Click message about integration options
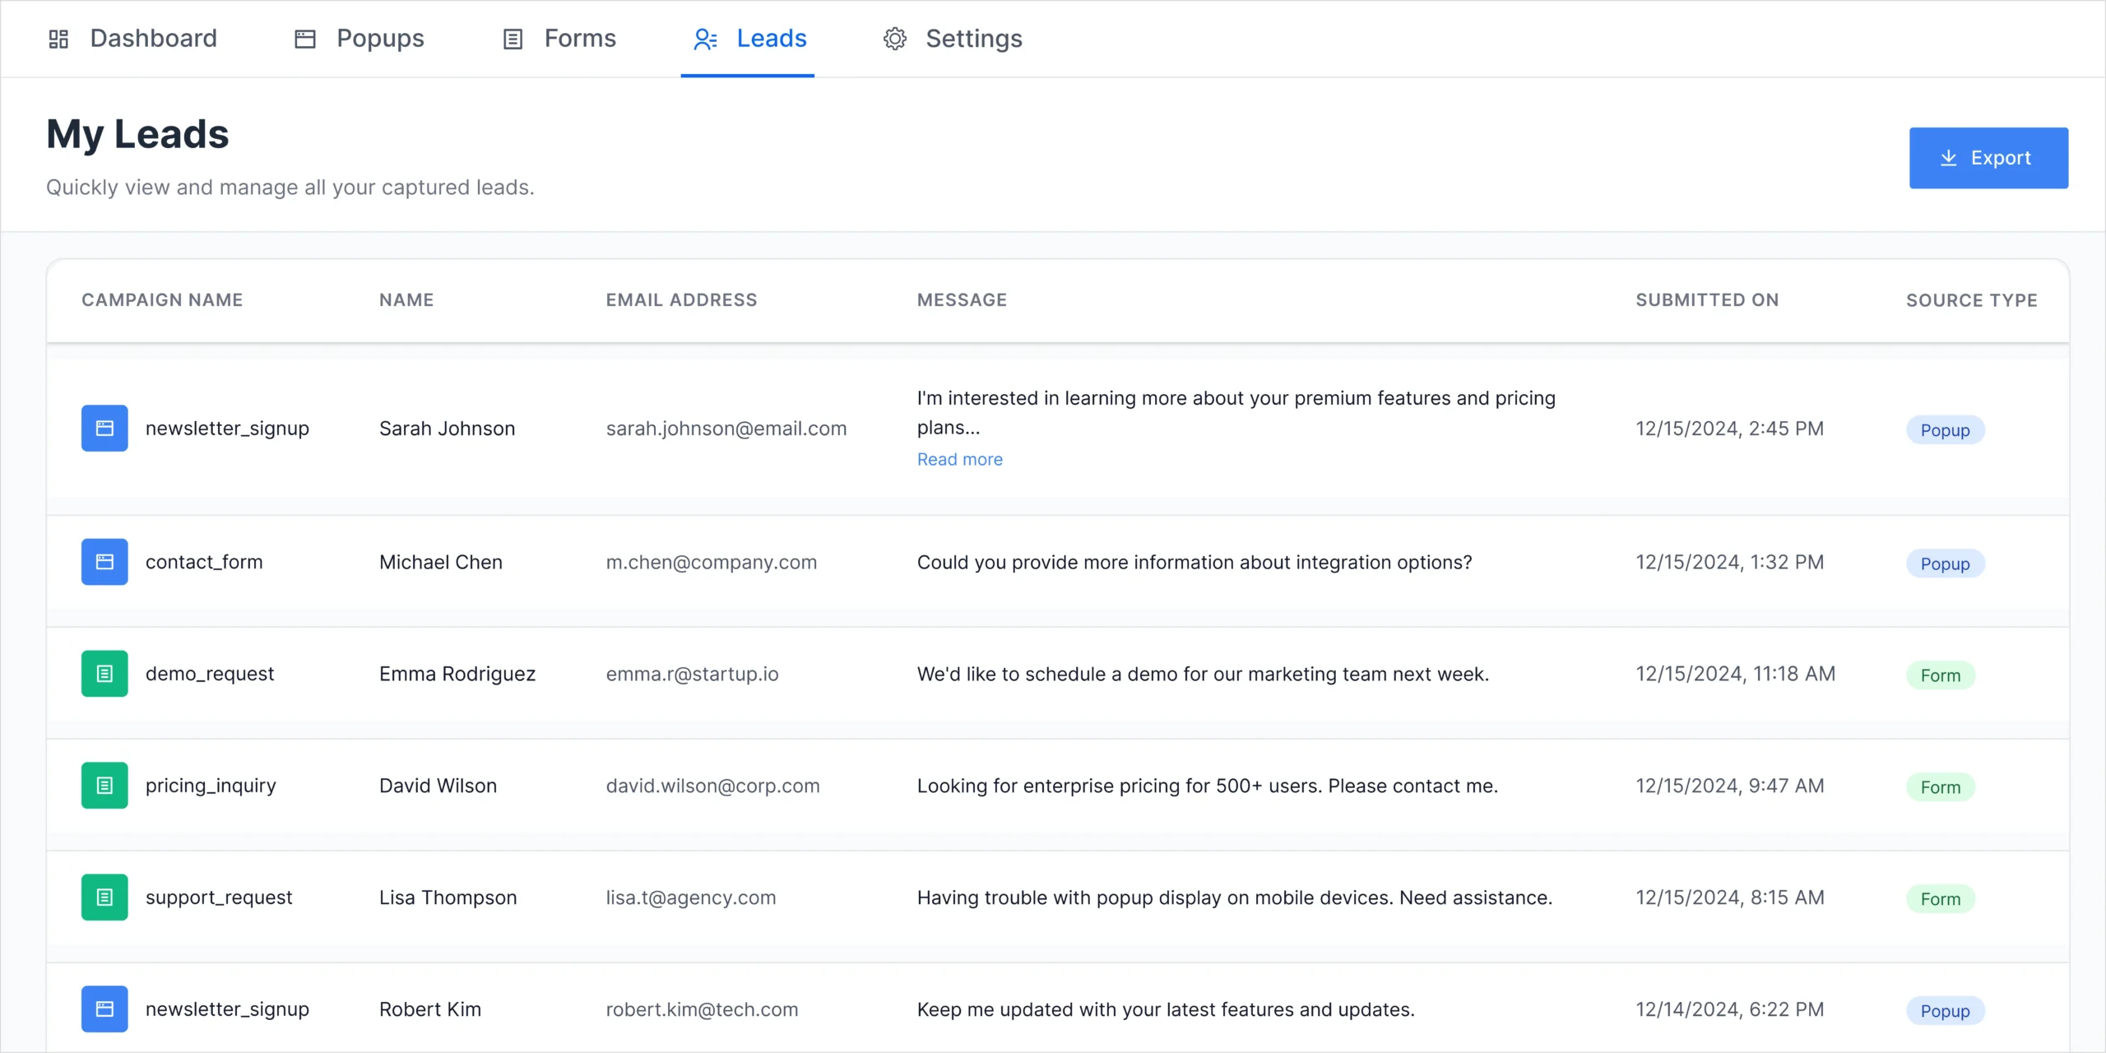Viewport: 2106px width, 1053px height. (1194, 562)
